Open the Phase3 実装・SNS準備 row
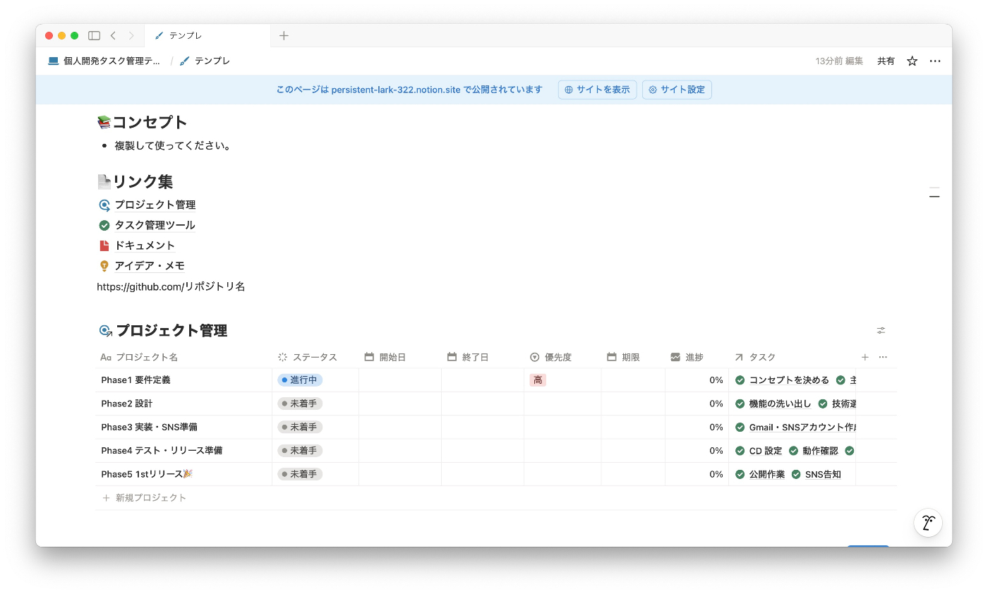Image resolution: width=988 pixels, height=594 pixels. pos(150,428)
